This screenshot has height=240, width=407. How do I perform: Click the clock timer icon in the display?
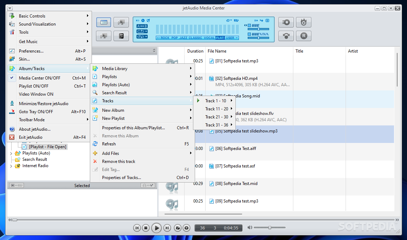click(x=143, y=20)
